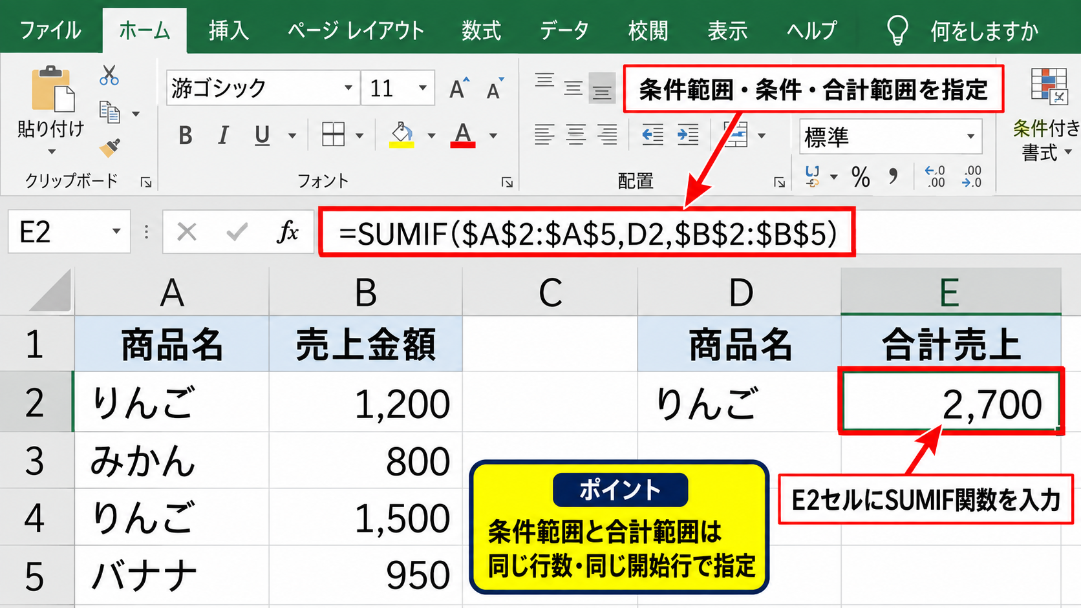Click the Increase Indent icon

click(687, 134)
